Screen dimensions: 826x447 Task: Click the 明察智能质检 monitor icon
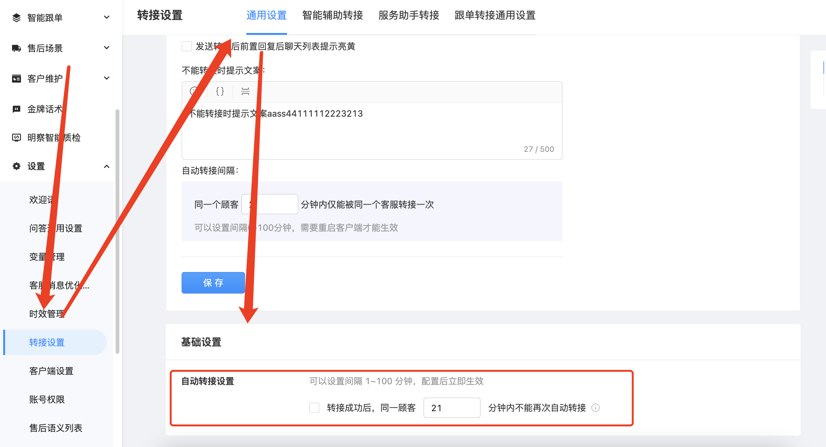pos(17,138)
